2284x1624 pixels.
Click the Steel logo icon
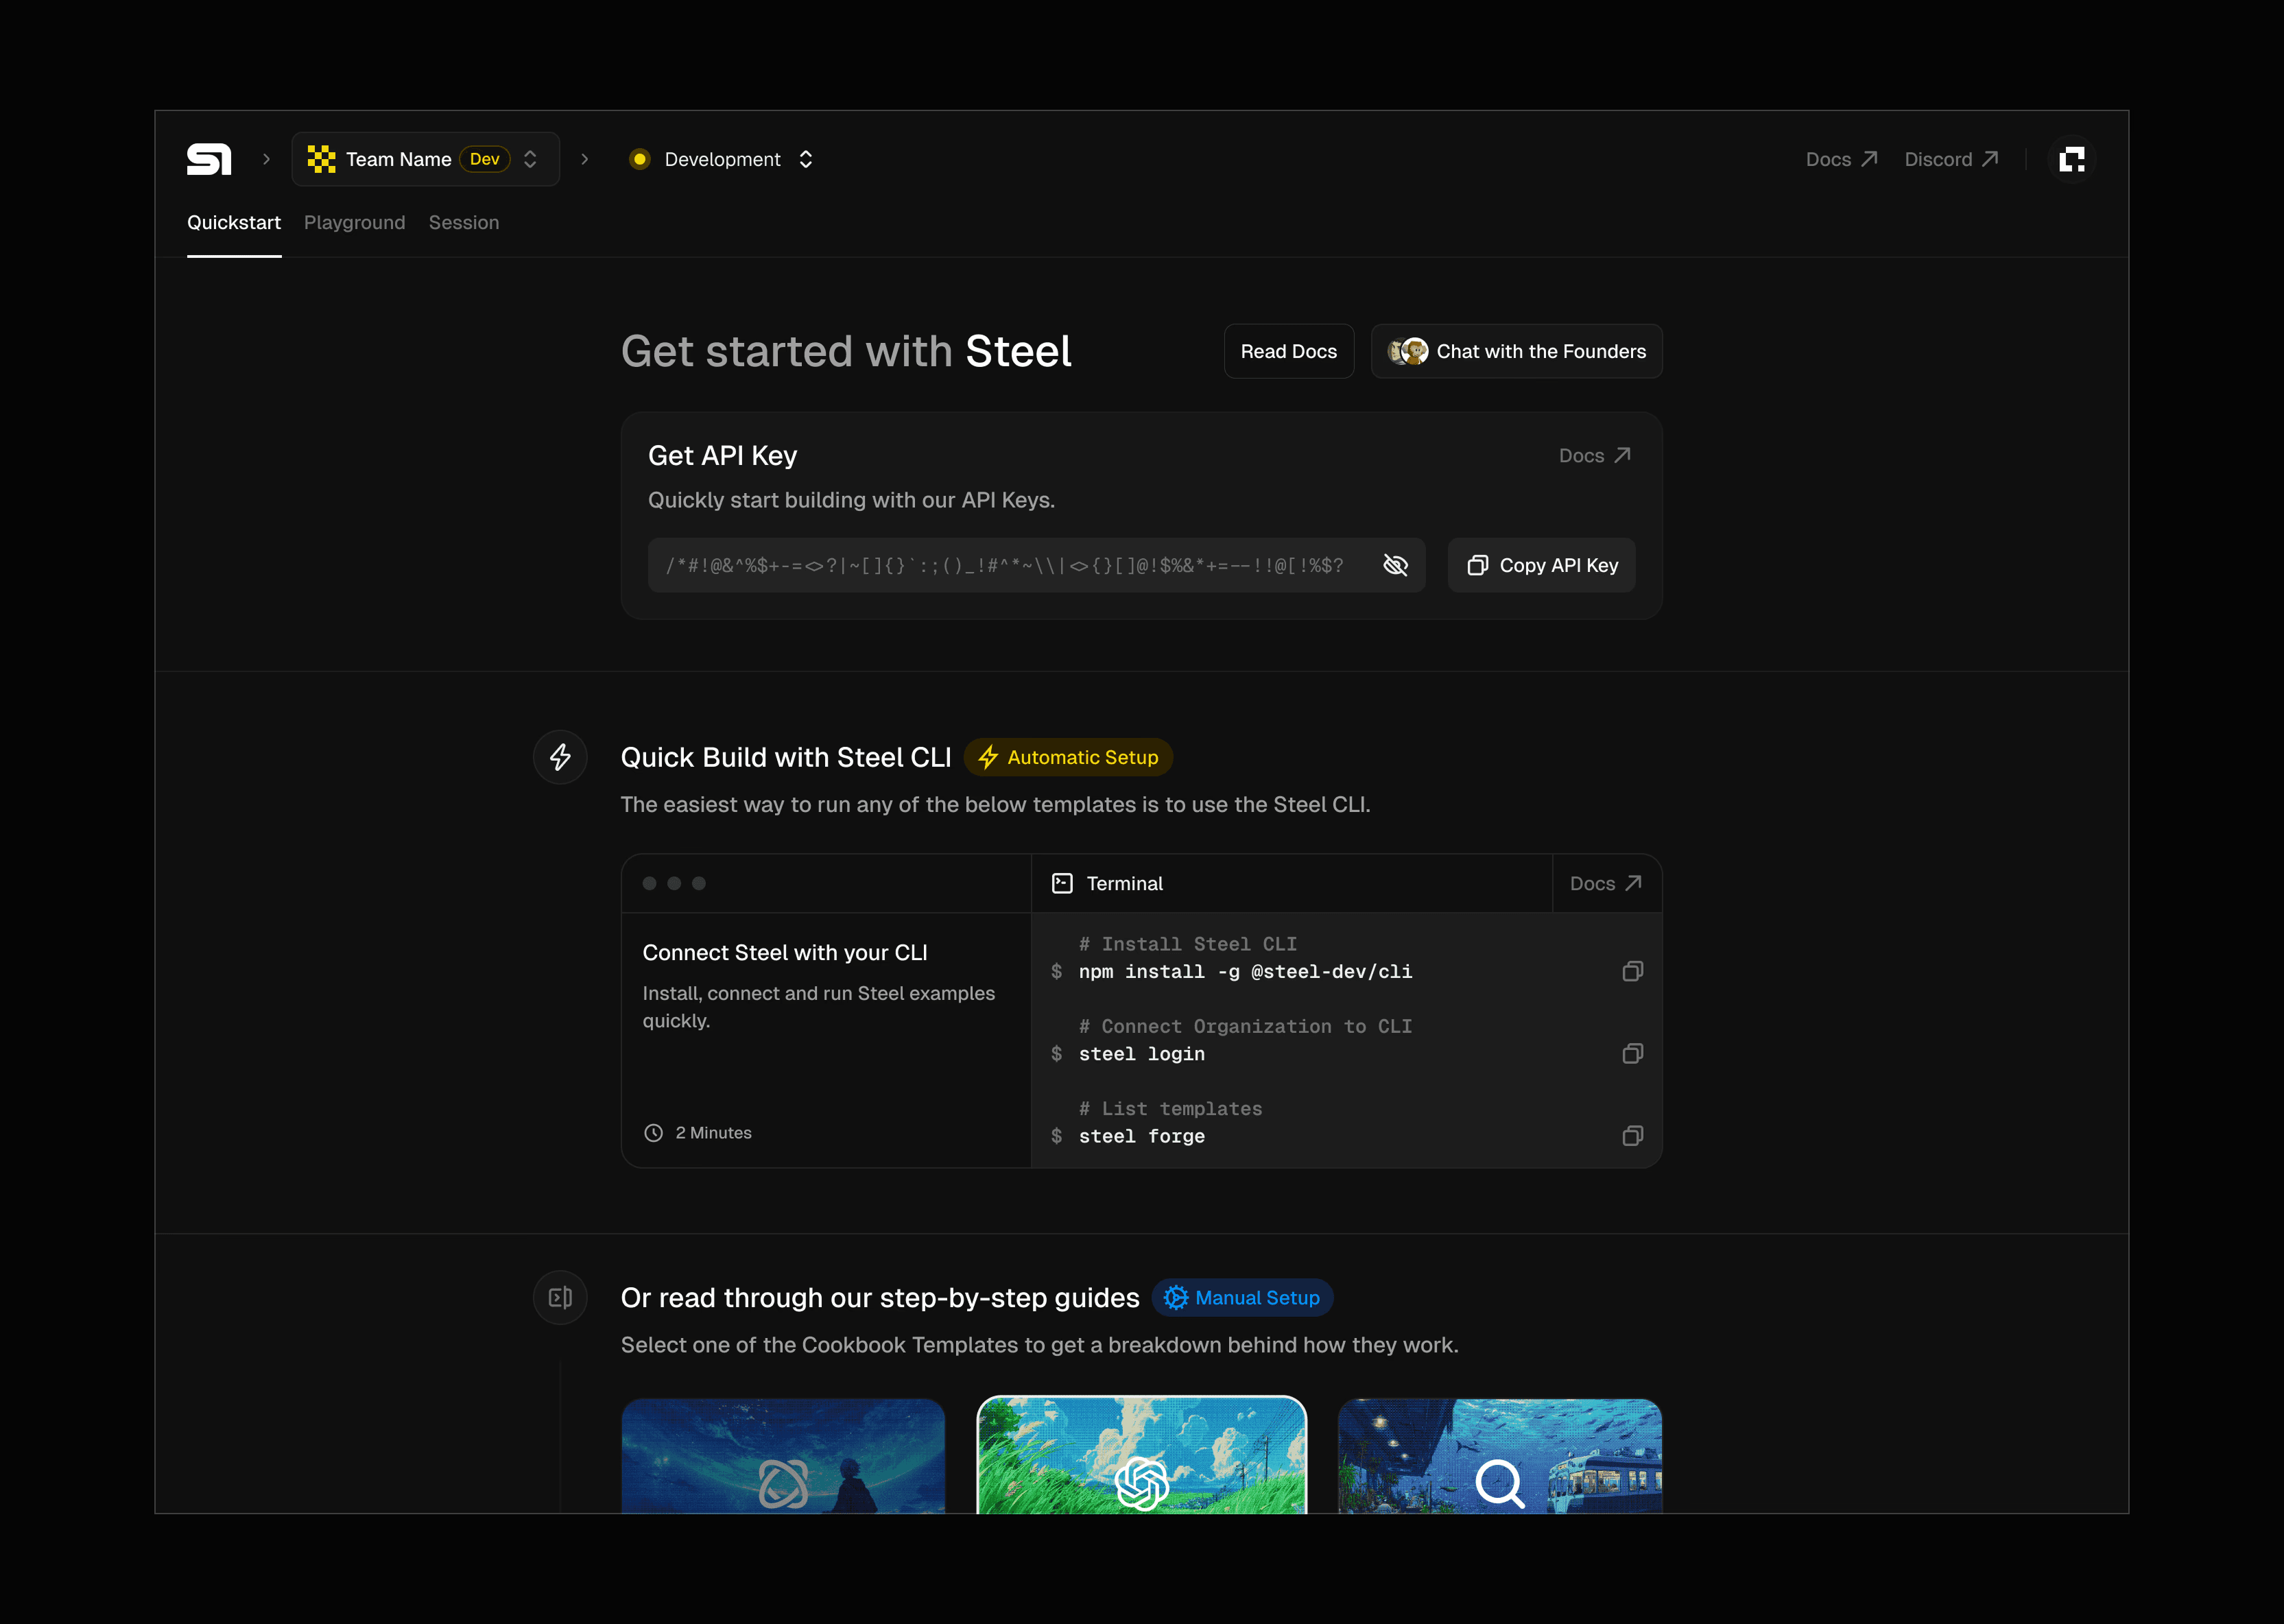[x=209, y=159]
